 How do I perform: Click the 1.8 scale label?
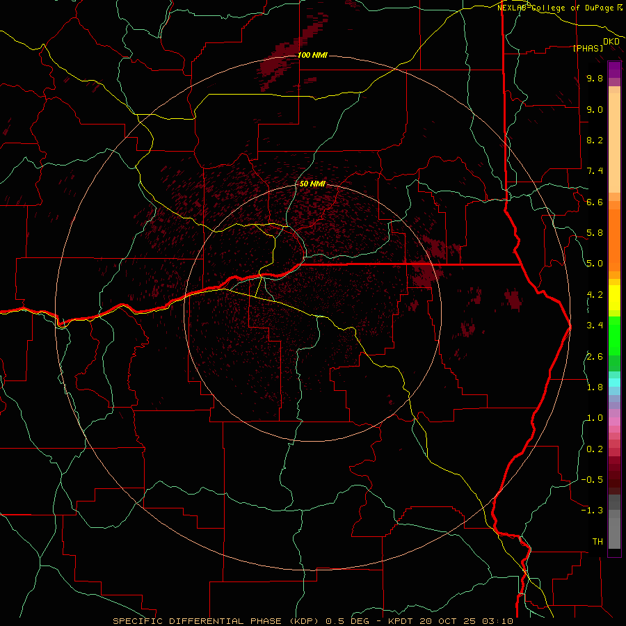pyautogui.click(x=595, y=387)
